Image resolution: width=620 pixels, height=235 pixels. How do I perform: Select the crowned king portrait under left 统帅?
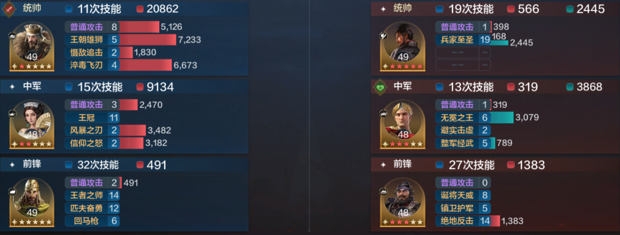click(32, 46)
